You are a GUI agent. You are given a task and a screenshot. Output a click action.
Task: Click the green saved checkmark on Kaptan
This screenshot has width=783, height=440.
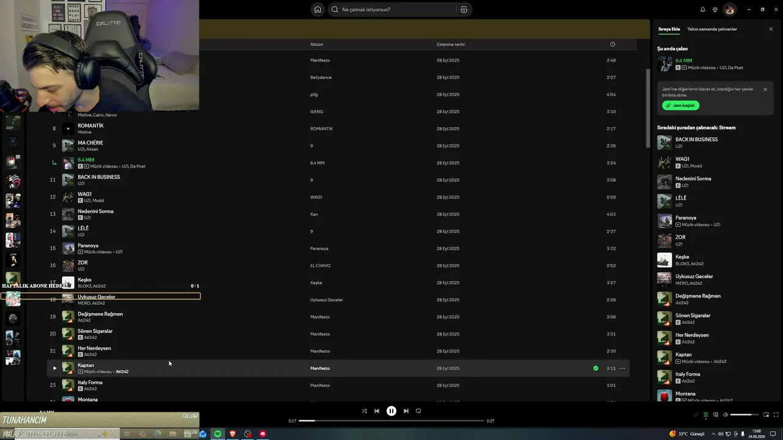tap(596, 369)
